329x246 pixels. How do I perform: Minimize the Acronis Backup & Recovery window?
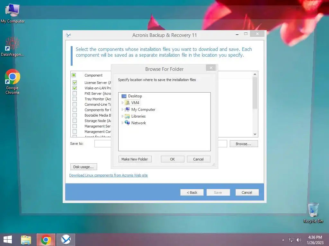[237, 34]
